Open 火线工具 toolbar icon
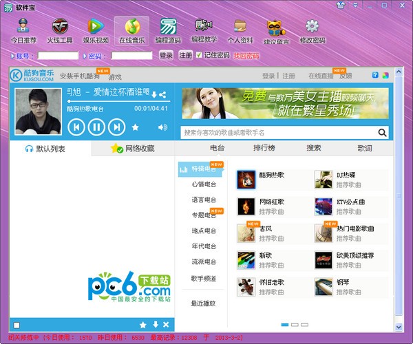The width and height of the screenshot is (413, 344). point(59,31)
